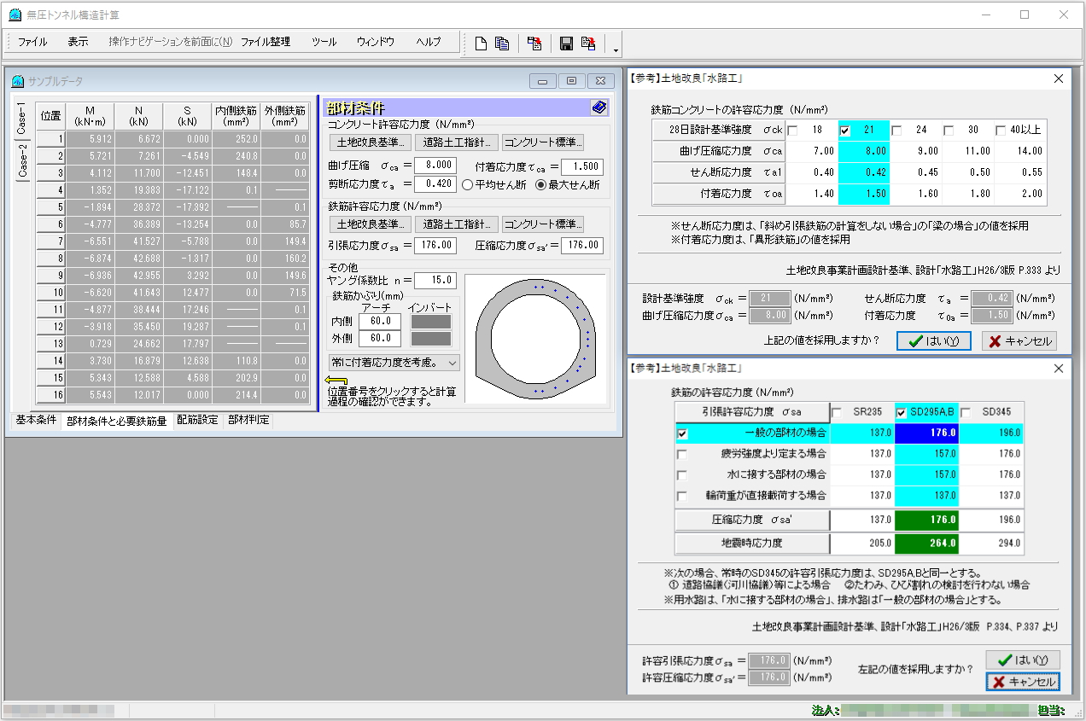Select the 平均せん断 radio button
This screenshot has height=721, width=1086.
click(467, 184)
